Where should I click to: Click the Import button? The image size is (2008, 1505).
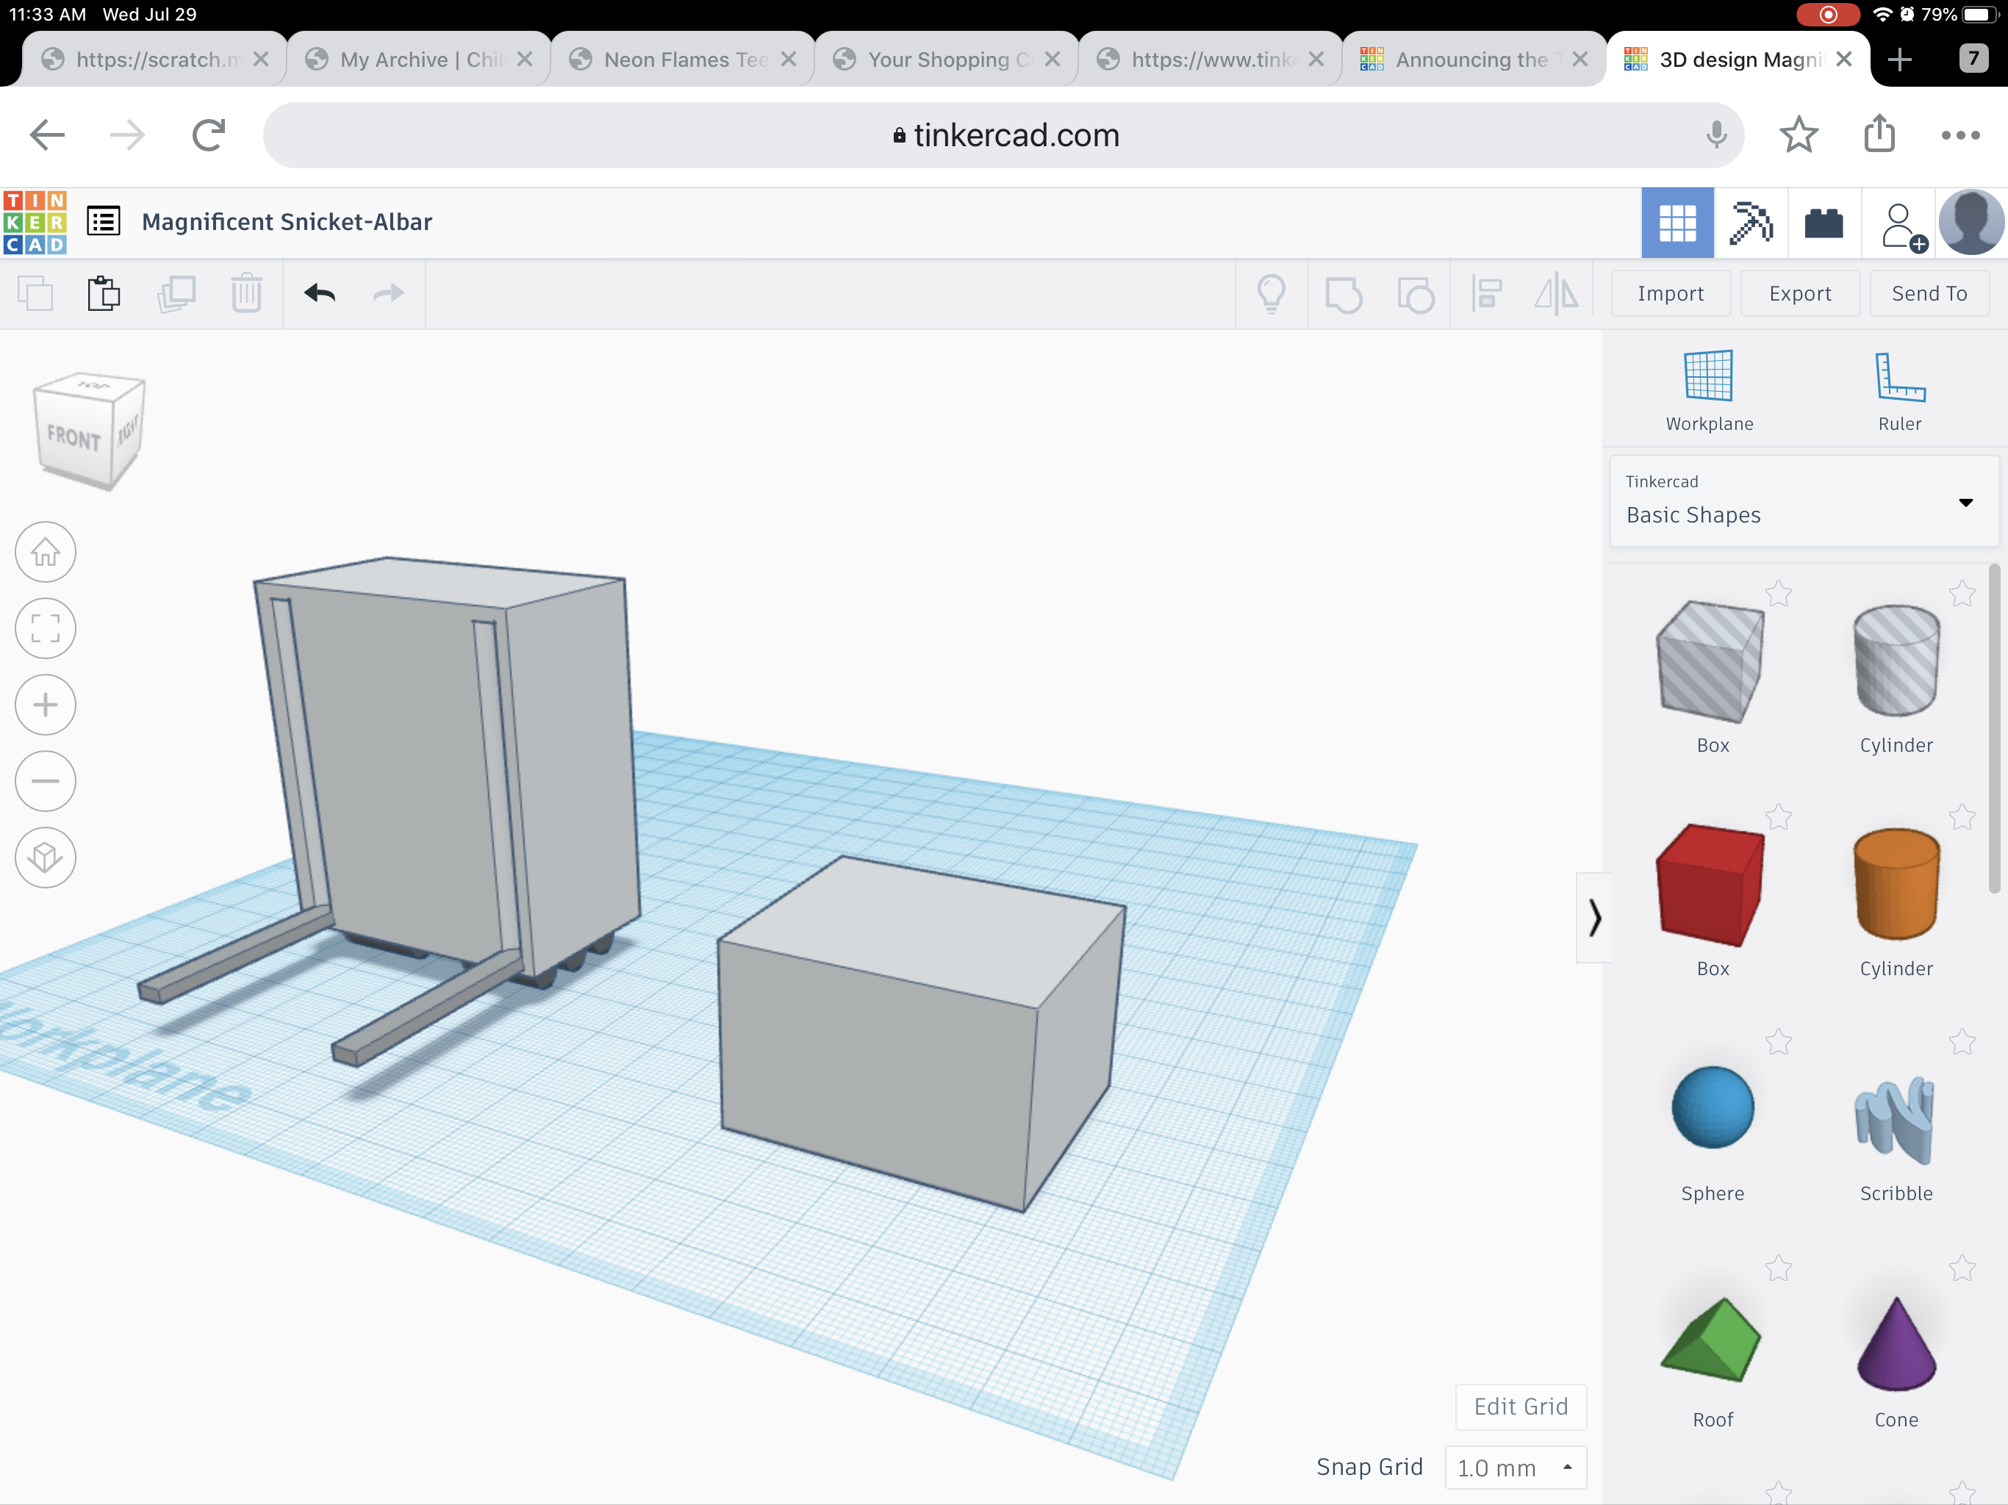coord(1671,293)
